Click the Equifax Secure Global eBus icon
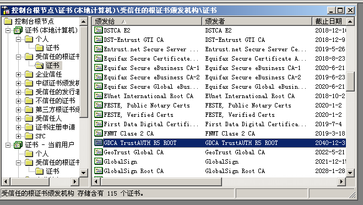363x205 pixels. tap(99, 87)
